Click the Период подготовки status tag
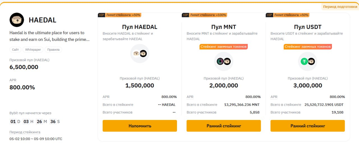The height and width of the screenshot is (146, 359). (x=340, y=7)
